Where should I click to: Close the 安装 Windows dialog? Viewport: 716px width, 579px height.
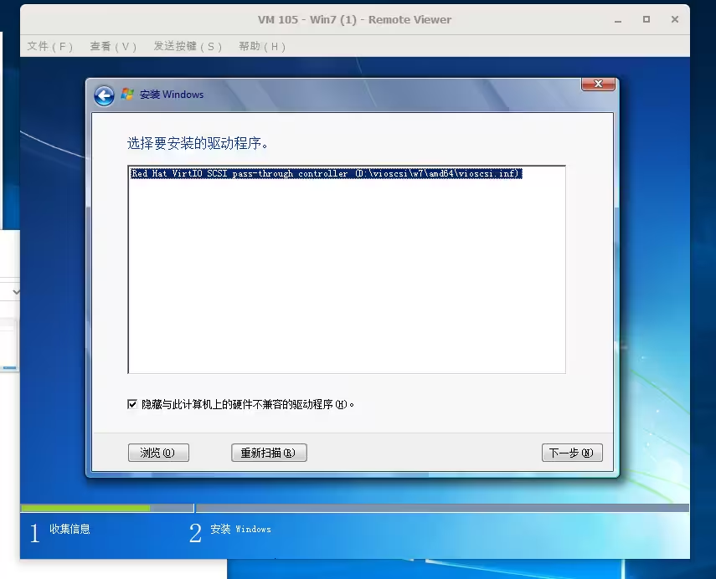coord(598,84)
